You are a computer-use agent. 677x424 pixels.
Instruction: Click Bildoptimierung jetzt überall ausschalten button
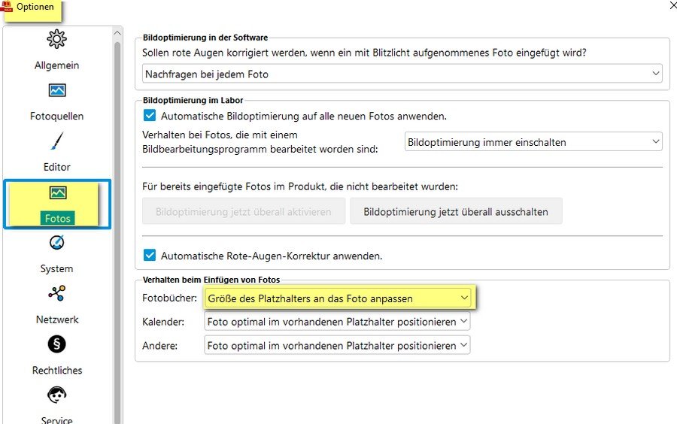456,211
